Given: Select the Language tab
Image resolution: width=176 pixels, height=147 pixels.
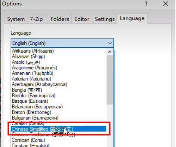Looking at the screenshot, I should [x=132, y=19].
